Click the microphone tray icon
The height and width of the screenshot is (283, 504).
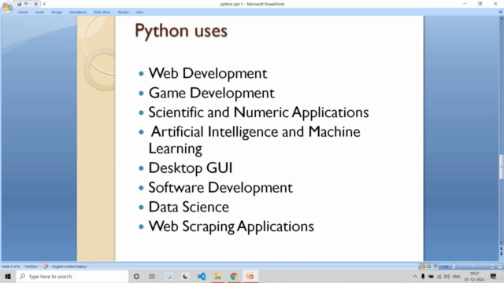pyautogui.click(x=423, y=276)
